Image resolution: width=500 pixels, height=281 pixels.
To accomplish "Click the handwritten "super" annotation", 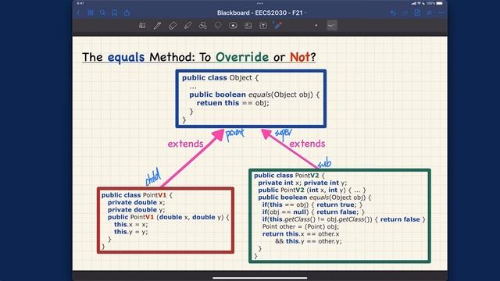I will click(x=283, y=133).
